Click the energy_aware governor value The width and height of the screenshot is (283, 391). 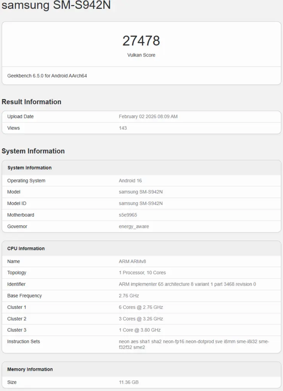click(134, 226)
